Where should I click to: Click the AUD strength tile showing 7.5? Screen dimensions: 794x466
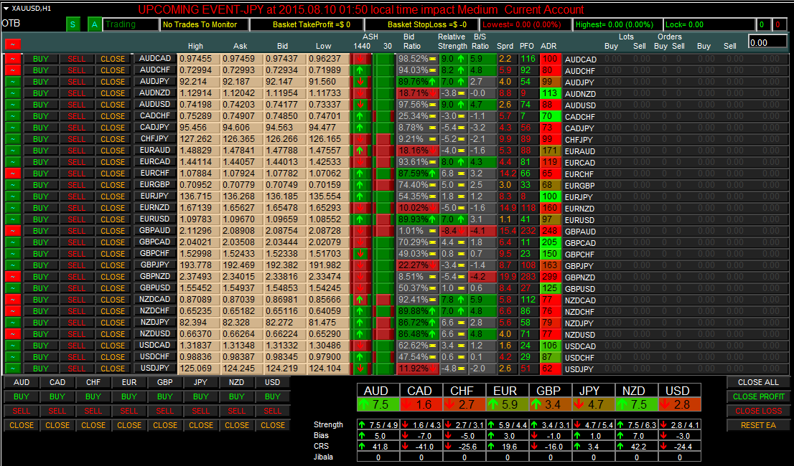pos(378,404)
